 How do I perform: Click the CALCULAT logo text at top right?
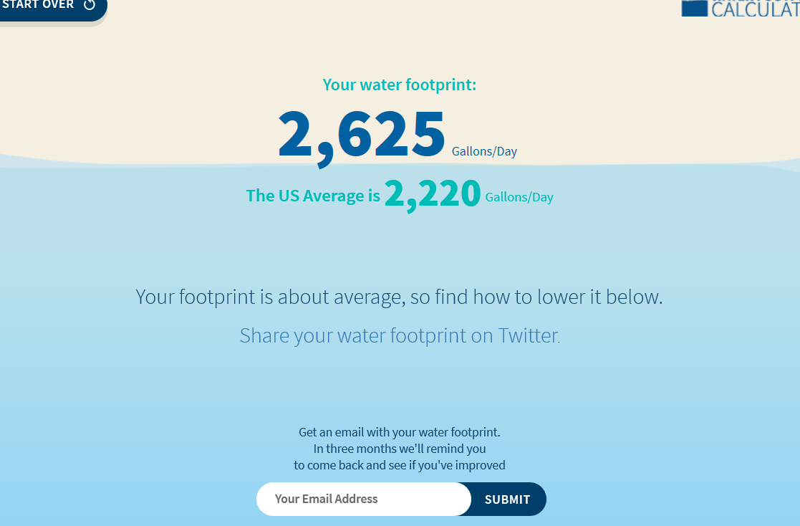tap(756, 9)
